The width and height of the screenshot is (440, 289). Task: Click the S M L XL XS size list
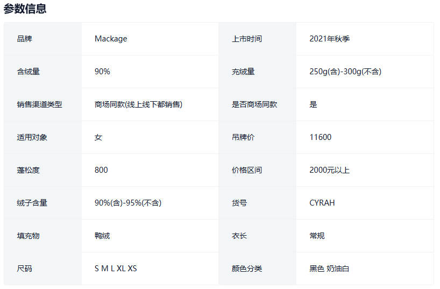coord(116,269)
